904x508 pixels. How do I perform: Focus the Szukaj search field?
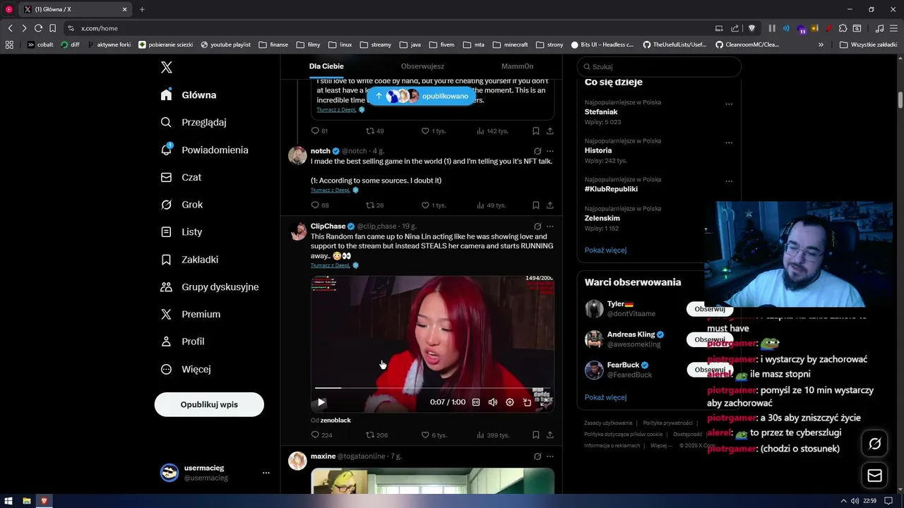pyautogui.click(x=659, y=66)
